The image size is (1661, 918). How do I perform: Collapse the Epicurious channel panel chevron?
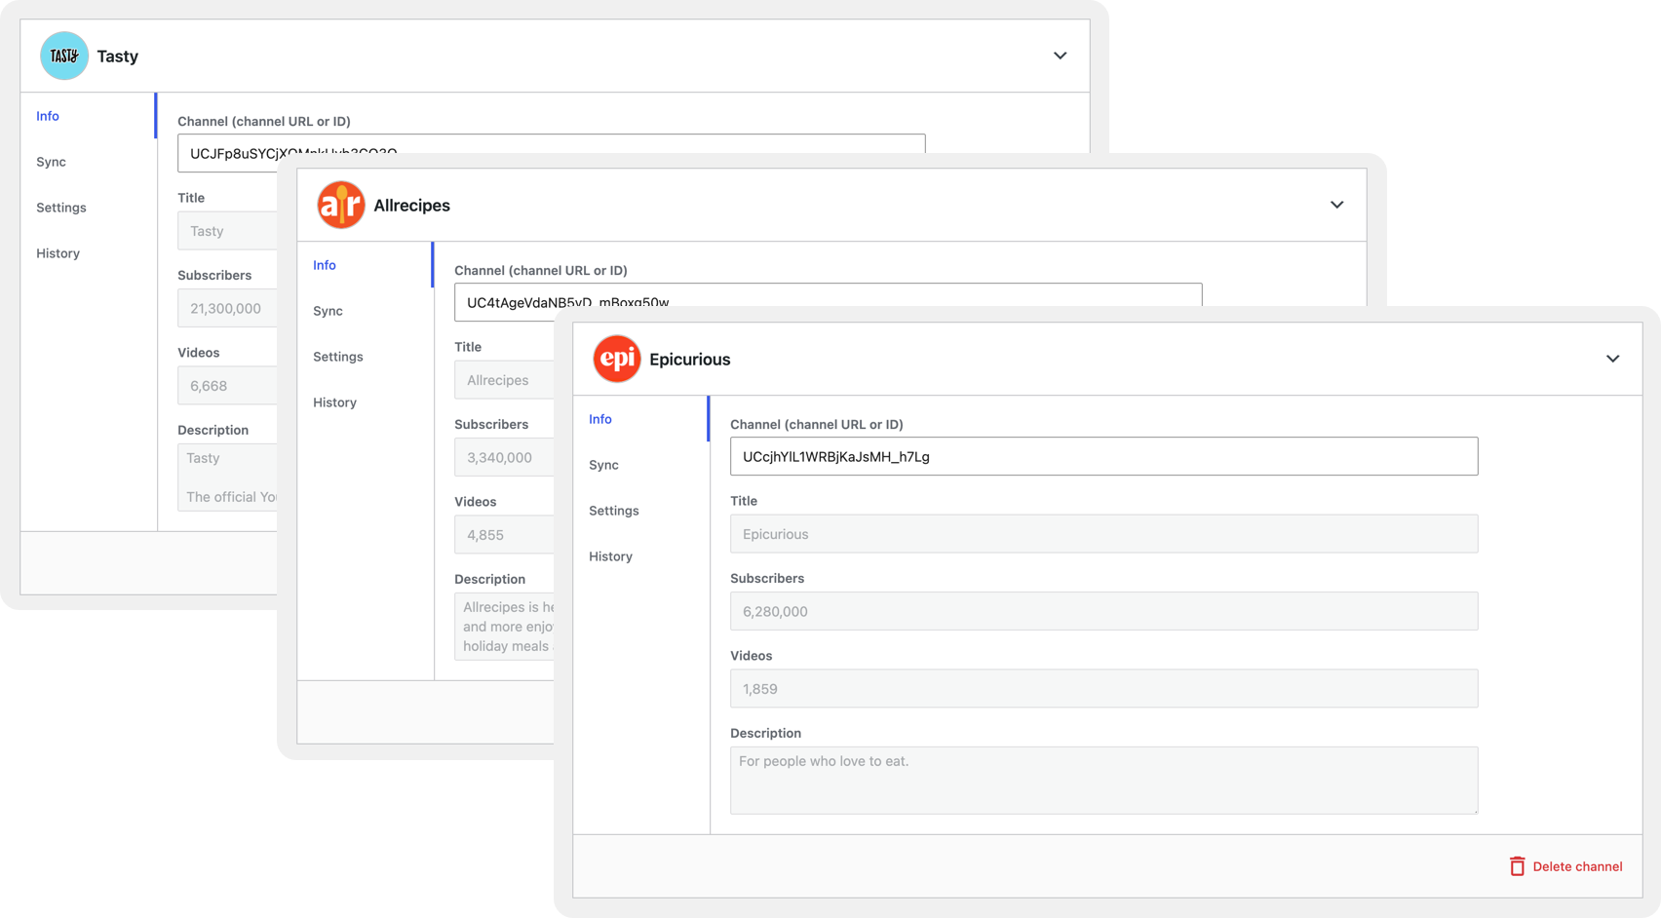(1612, 359)
